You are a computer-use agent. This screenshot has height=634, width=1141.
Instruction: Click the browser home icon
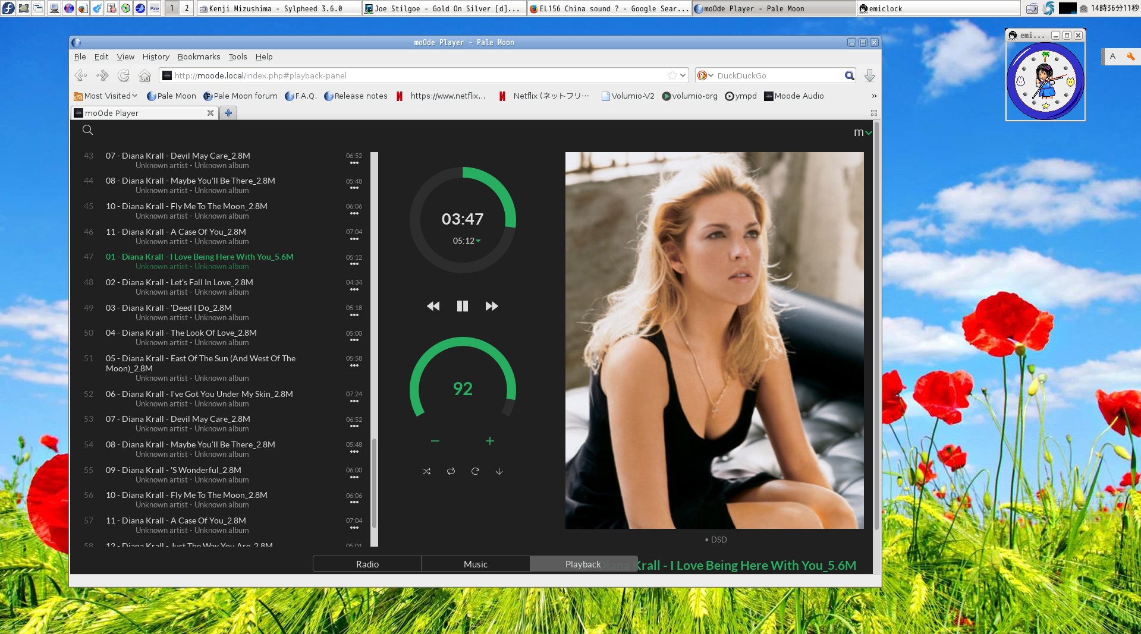(144, 75)
